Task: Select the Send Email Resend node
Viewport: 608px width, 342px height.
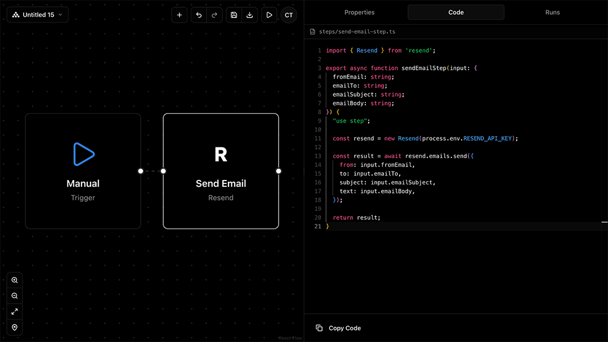Action: tap(221, 171)
